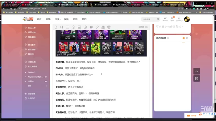216x121 pixels.
Task: Open the Other bookmarks folder
Action: (206, 12)
